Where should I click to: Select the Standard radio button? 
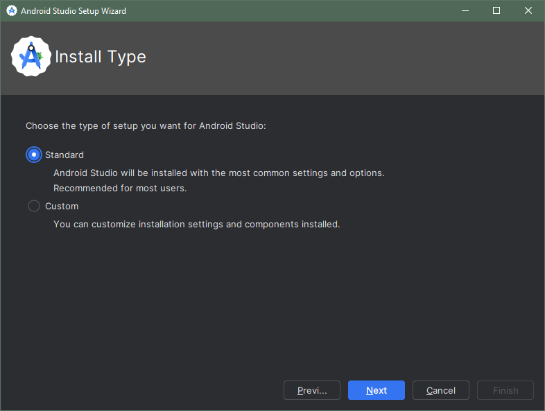tap(34, 155)
